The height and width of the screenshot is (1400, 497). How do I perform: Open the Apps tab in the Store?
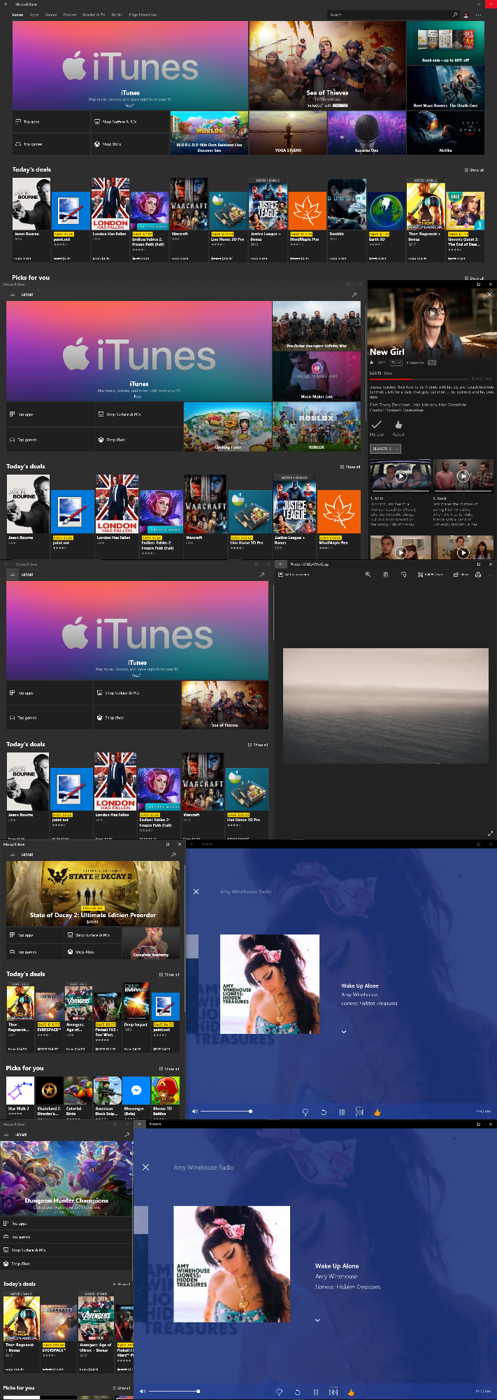coord(34,15)
